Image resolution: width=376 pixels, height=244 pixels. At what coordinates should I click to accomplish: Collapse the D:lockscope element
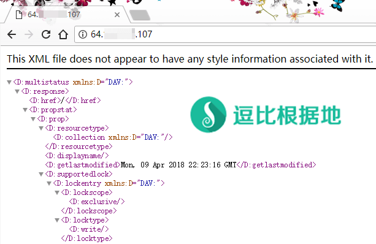[57, 193]
